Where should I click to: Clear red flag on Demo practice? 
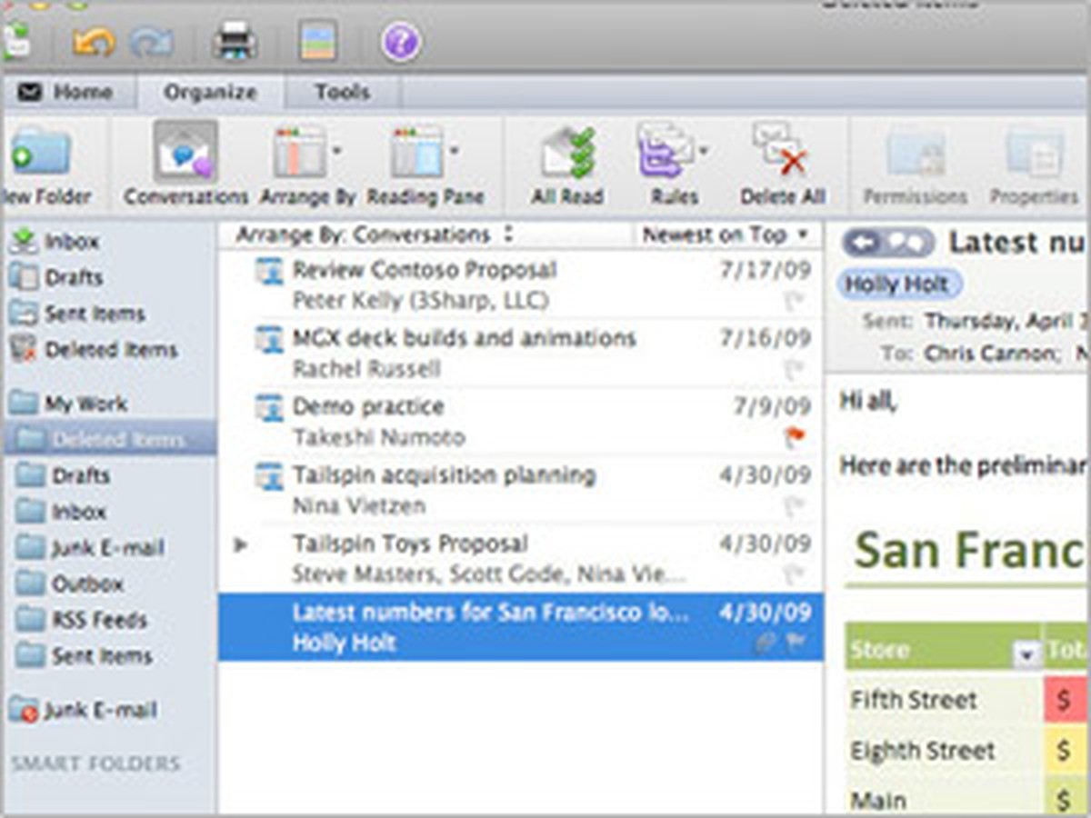795,438
